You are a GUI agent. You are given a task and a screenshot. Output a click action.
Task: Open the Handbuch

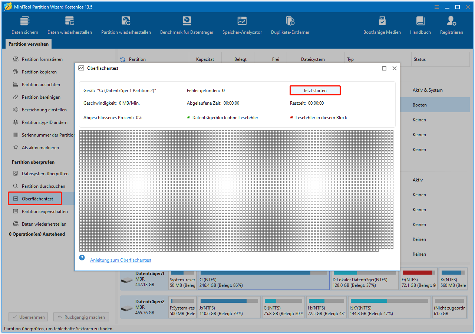(x=420, y=24)
